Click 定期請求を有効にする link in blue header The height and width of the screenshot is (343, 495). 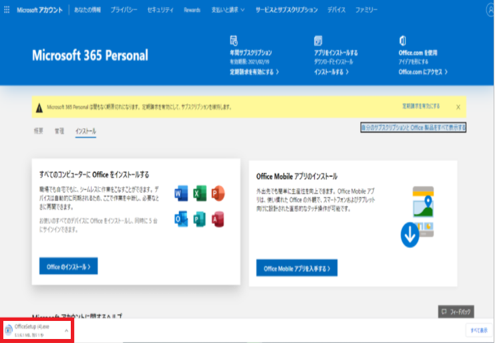(254, 72)
